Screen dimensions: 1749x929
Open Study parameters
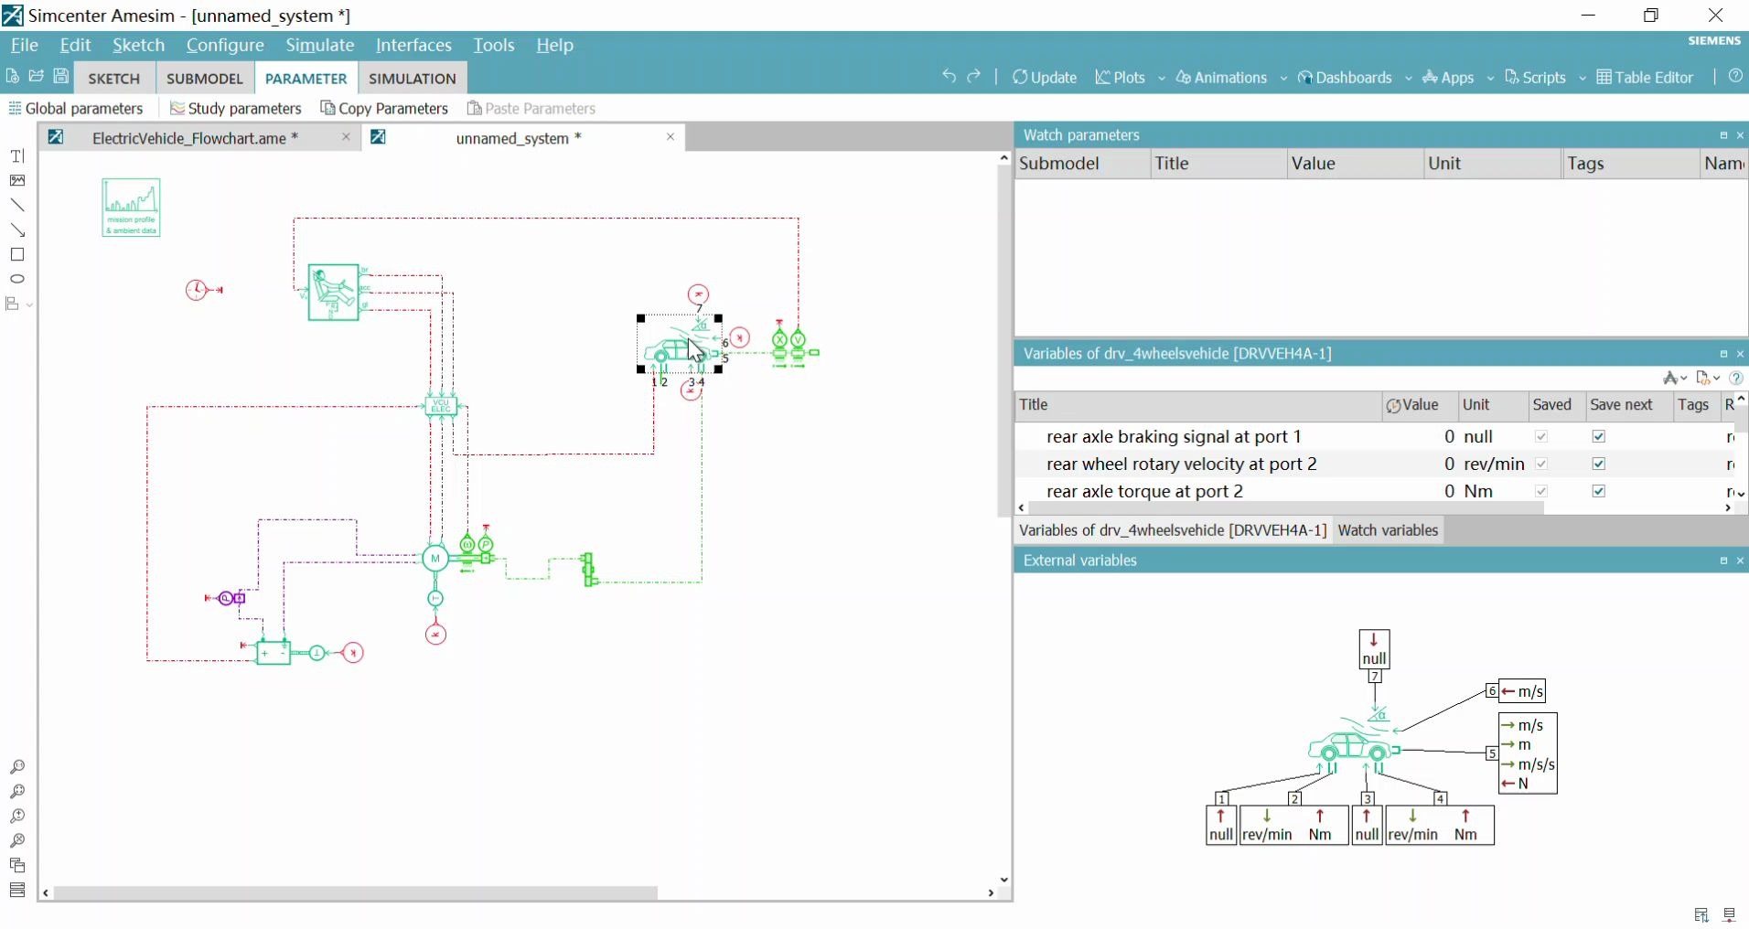pos(236,109)
